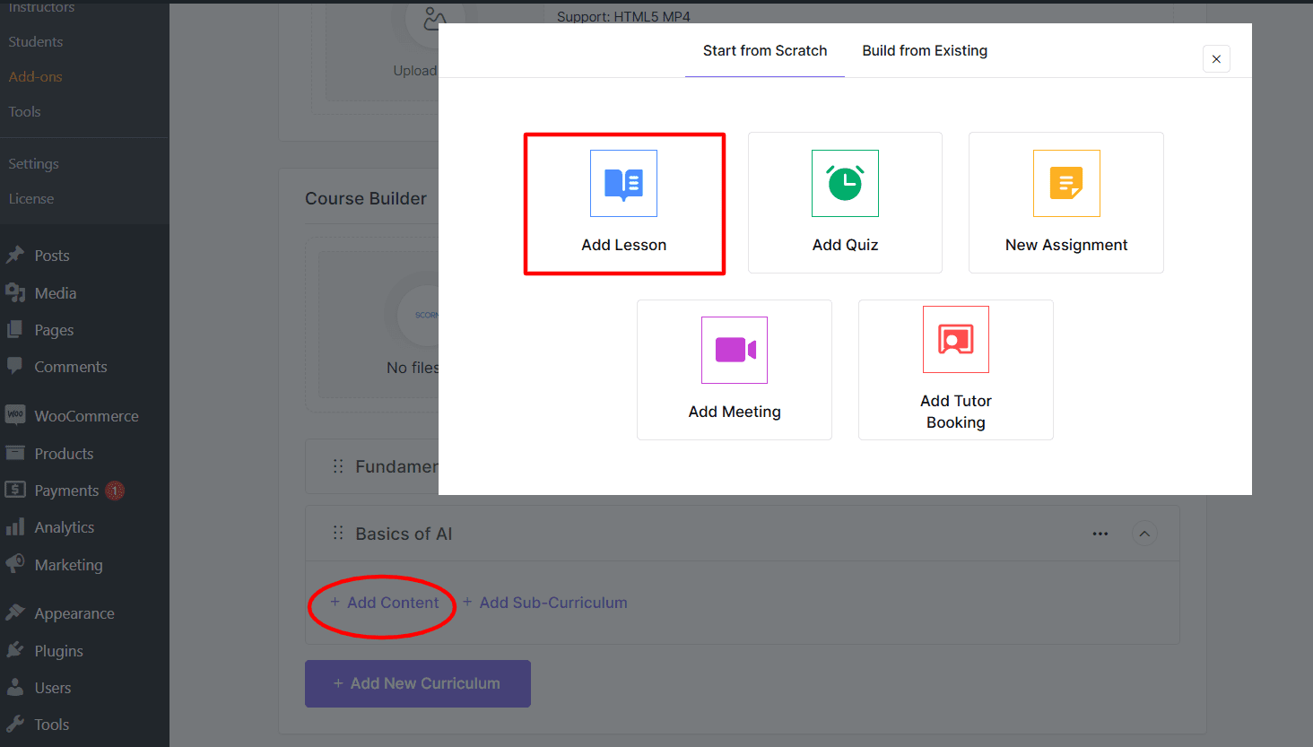The image size is (1313, 747).
Task: Click the drag handle beside Basics of AI
Action: pos(338,534)
